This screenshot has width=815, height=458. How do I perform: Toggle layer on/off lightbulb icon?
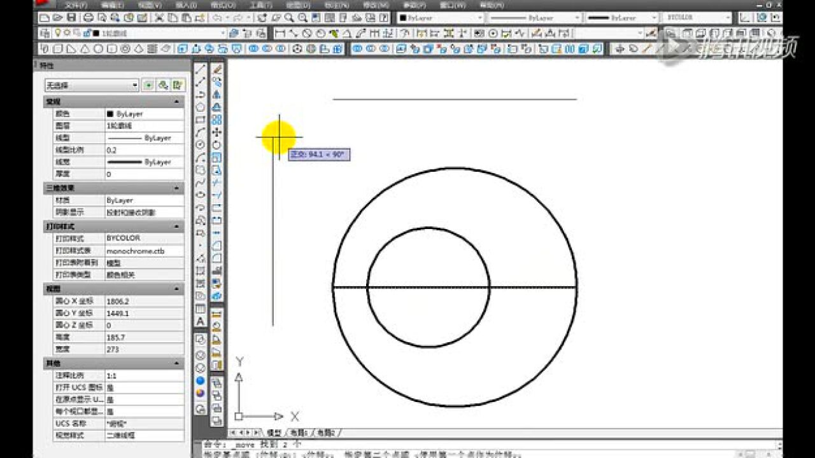(57, 33)
